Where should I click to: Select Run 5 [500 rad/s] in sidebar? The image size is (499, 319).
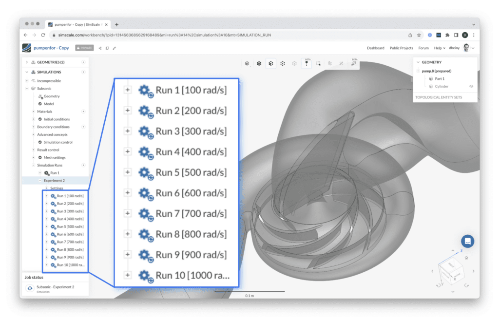pos(70,226)
